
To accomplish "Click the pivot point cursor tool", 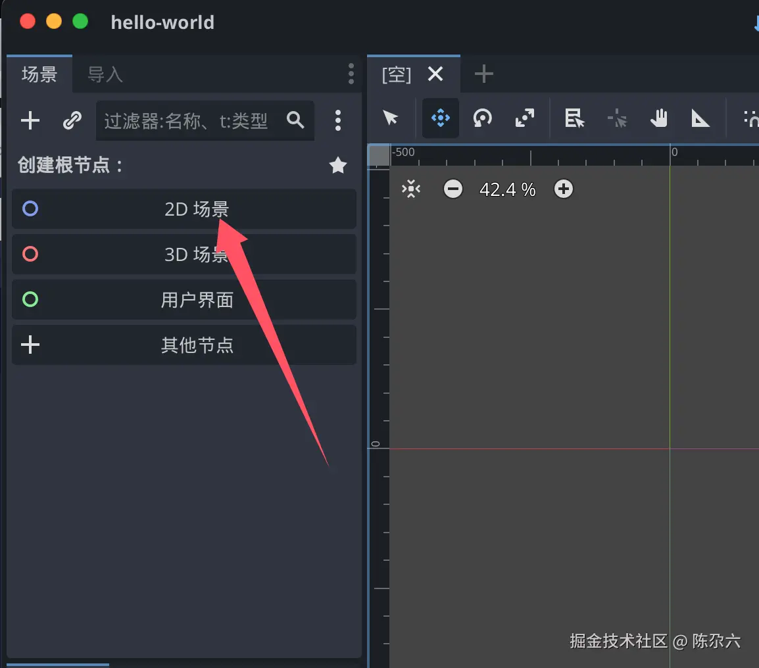I will click(x=617, y=118).
